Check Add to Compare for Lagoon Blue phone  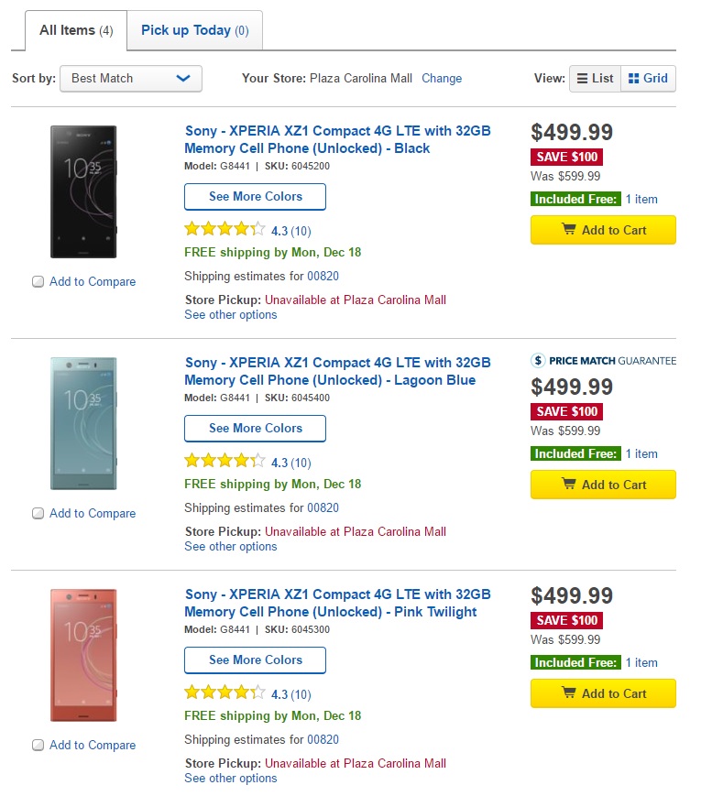38,513
